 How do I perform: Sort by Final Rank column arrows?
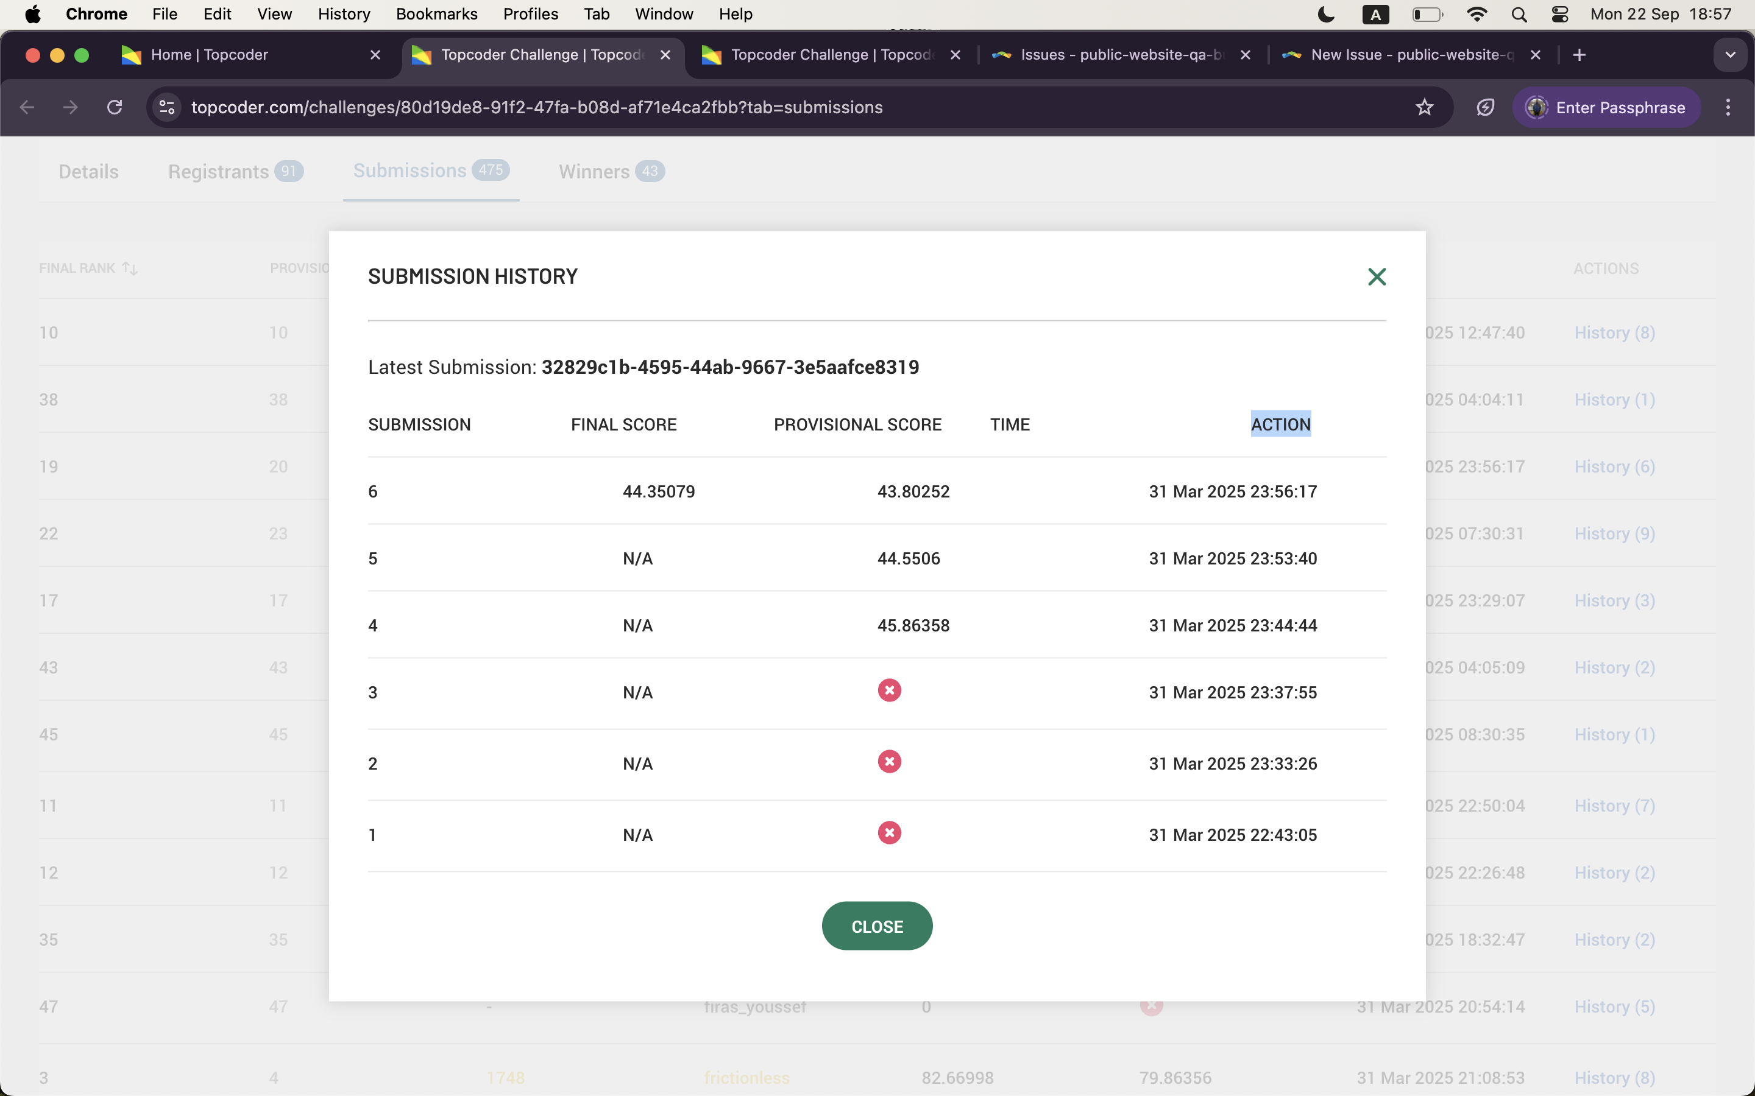(130, 268)
